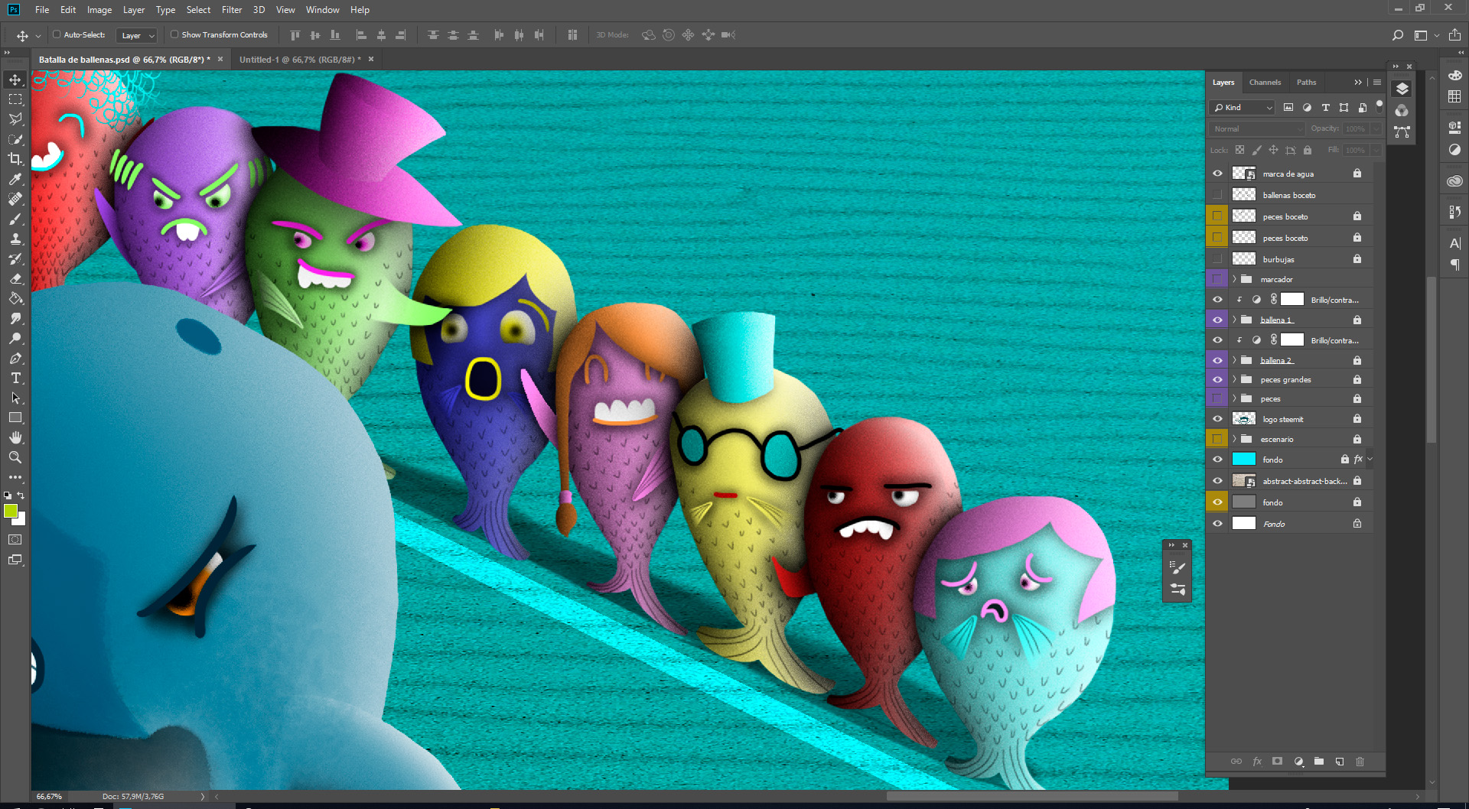Choose the Quick Selection tool
The height and width of the screenshot is (809, 1469).
pos(15,139)
